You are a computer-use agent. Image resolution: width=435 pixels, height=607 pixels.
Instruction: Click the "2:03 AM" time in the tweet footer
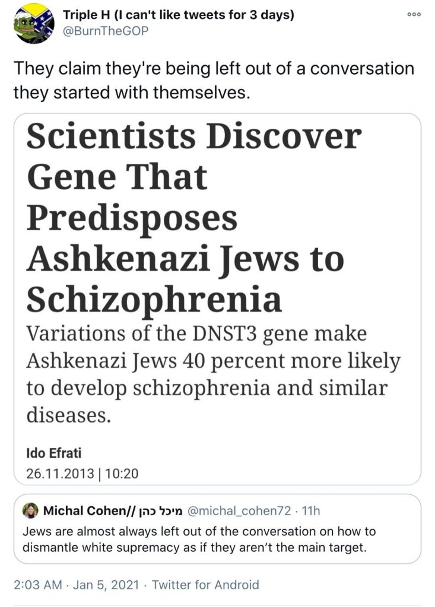pos(37,584)
